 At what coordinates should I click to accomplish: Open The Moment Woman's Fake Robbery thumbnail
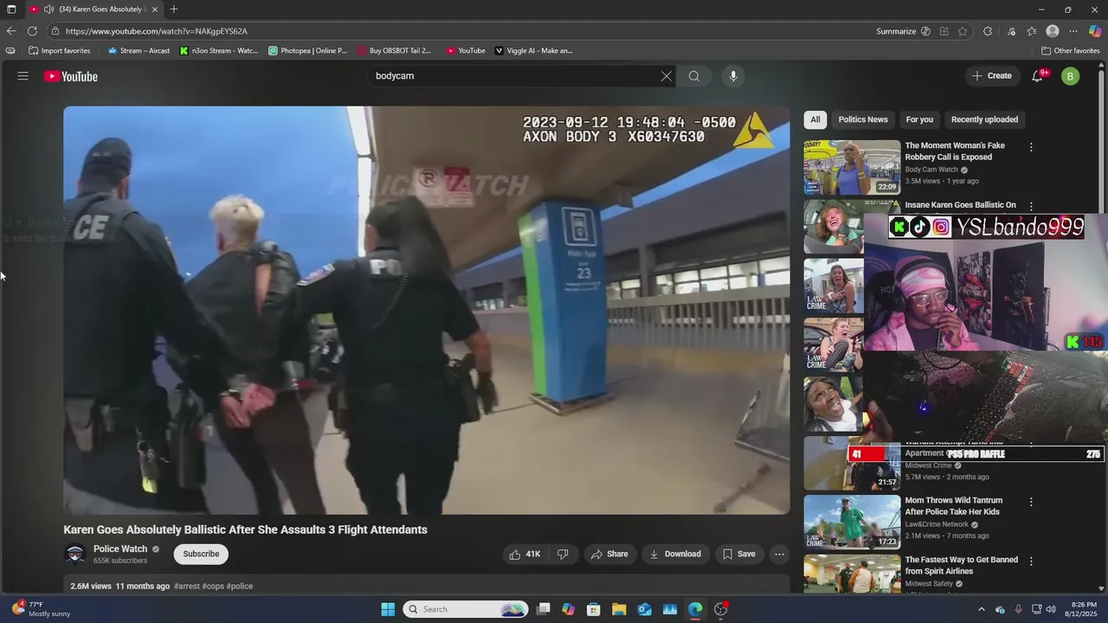[x=852, y=168]
